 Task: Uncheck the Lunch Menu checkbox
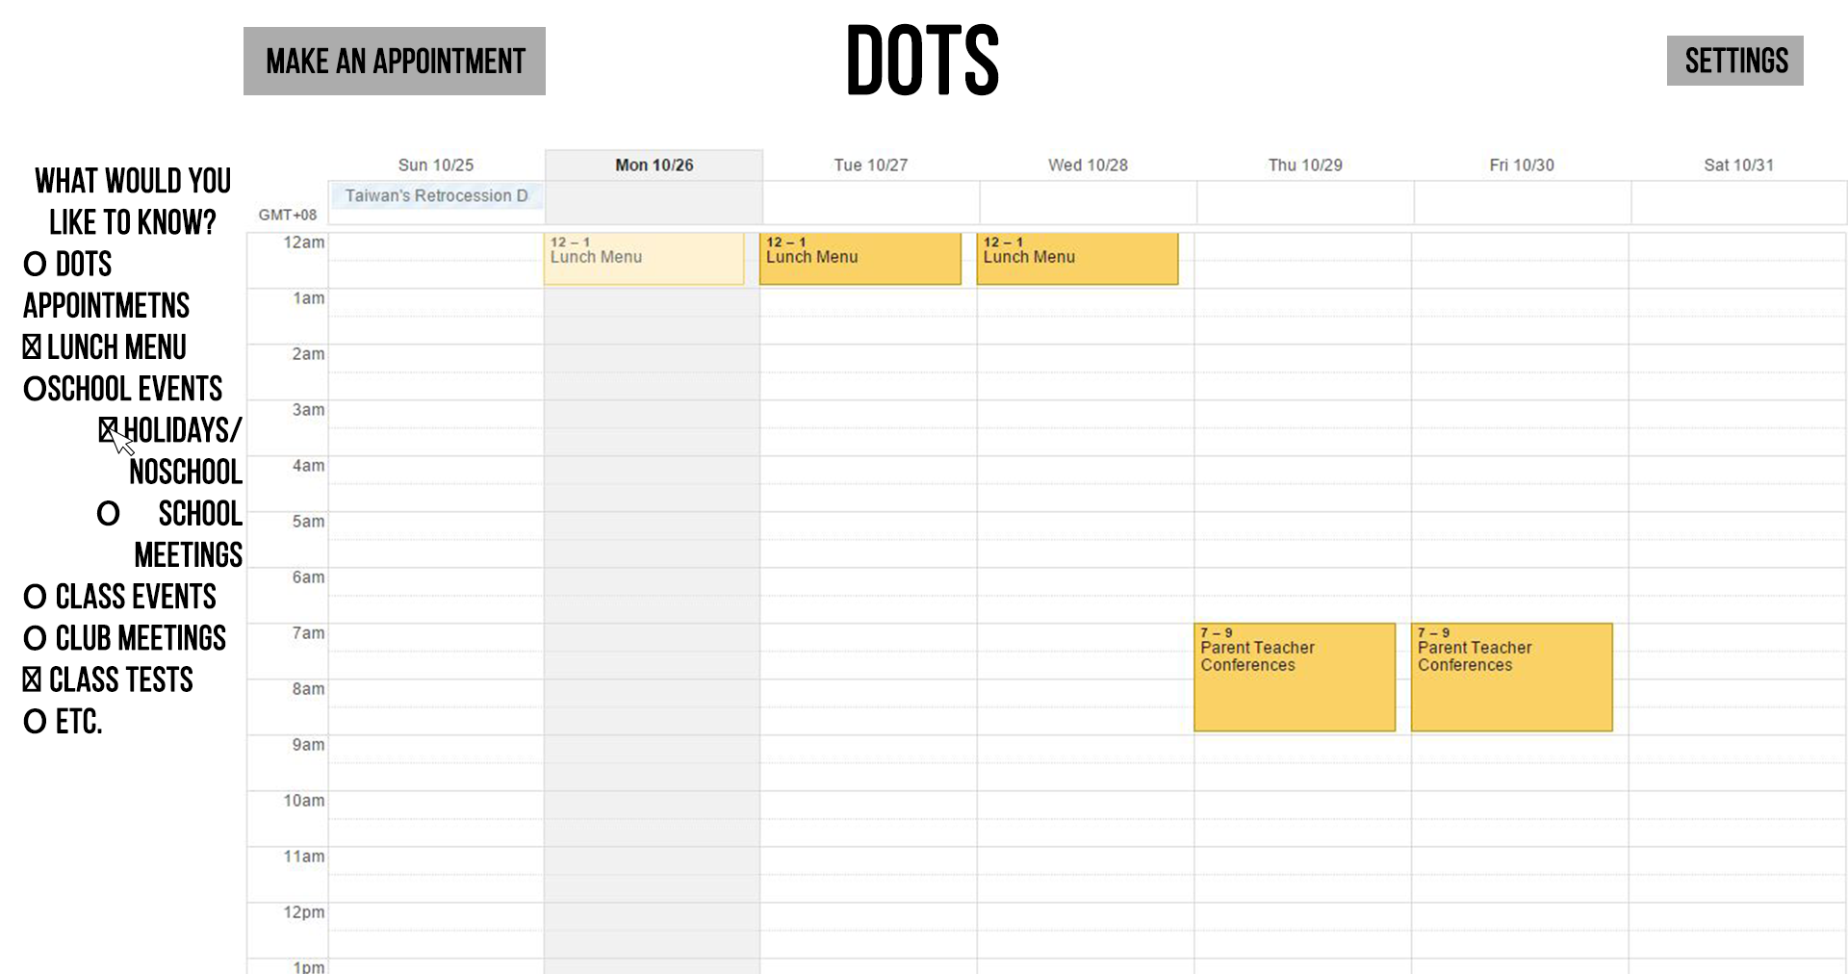coord(32,347)
